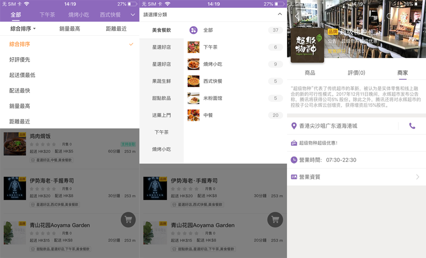This screenshot has width=426, height=258.
Task: Tap the clock icon beside 營業時間
Action: tap(294, 160)
